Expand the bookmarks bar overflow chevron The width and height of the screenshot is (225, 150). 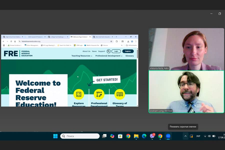click(x=122, y=45)
